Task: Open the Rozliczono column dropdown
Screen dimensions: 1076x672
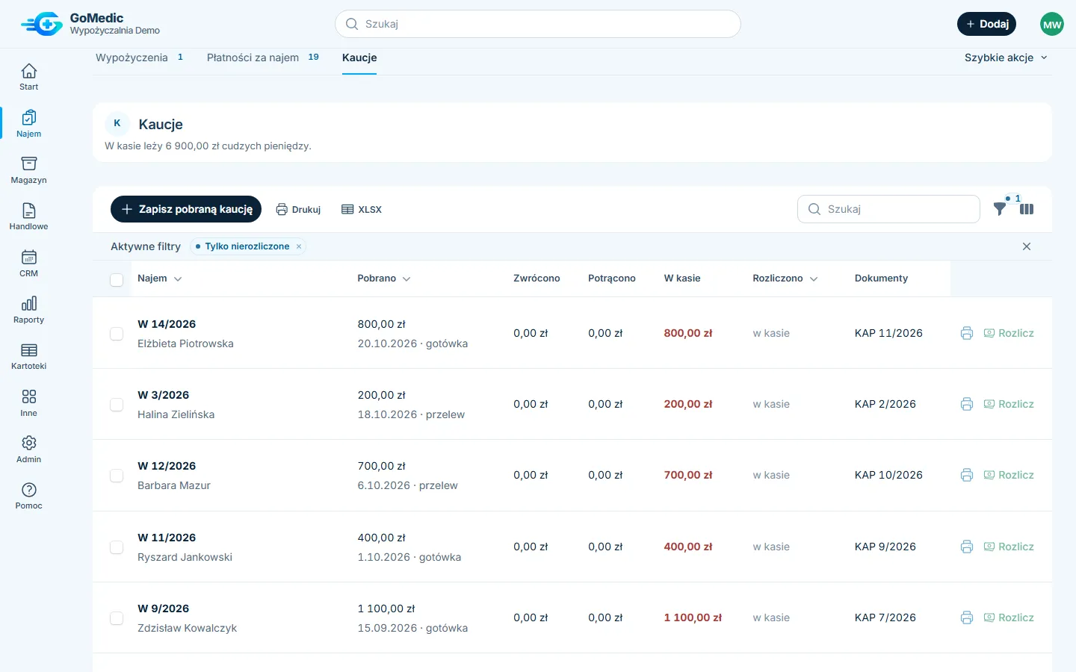Action: (x=814, y=279)
